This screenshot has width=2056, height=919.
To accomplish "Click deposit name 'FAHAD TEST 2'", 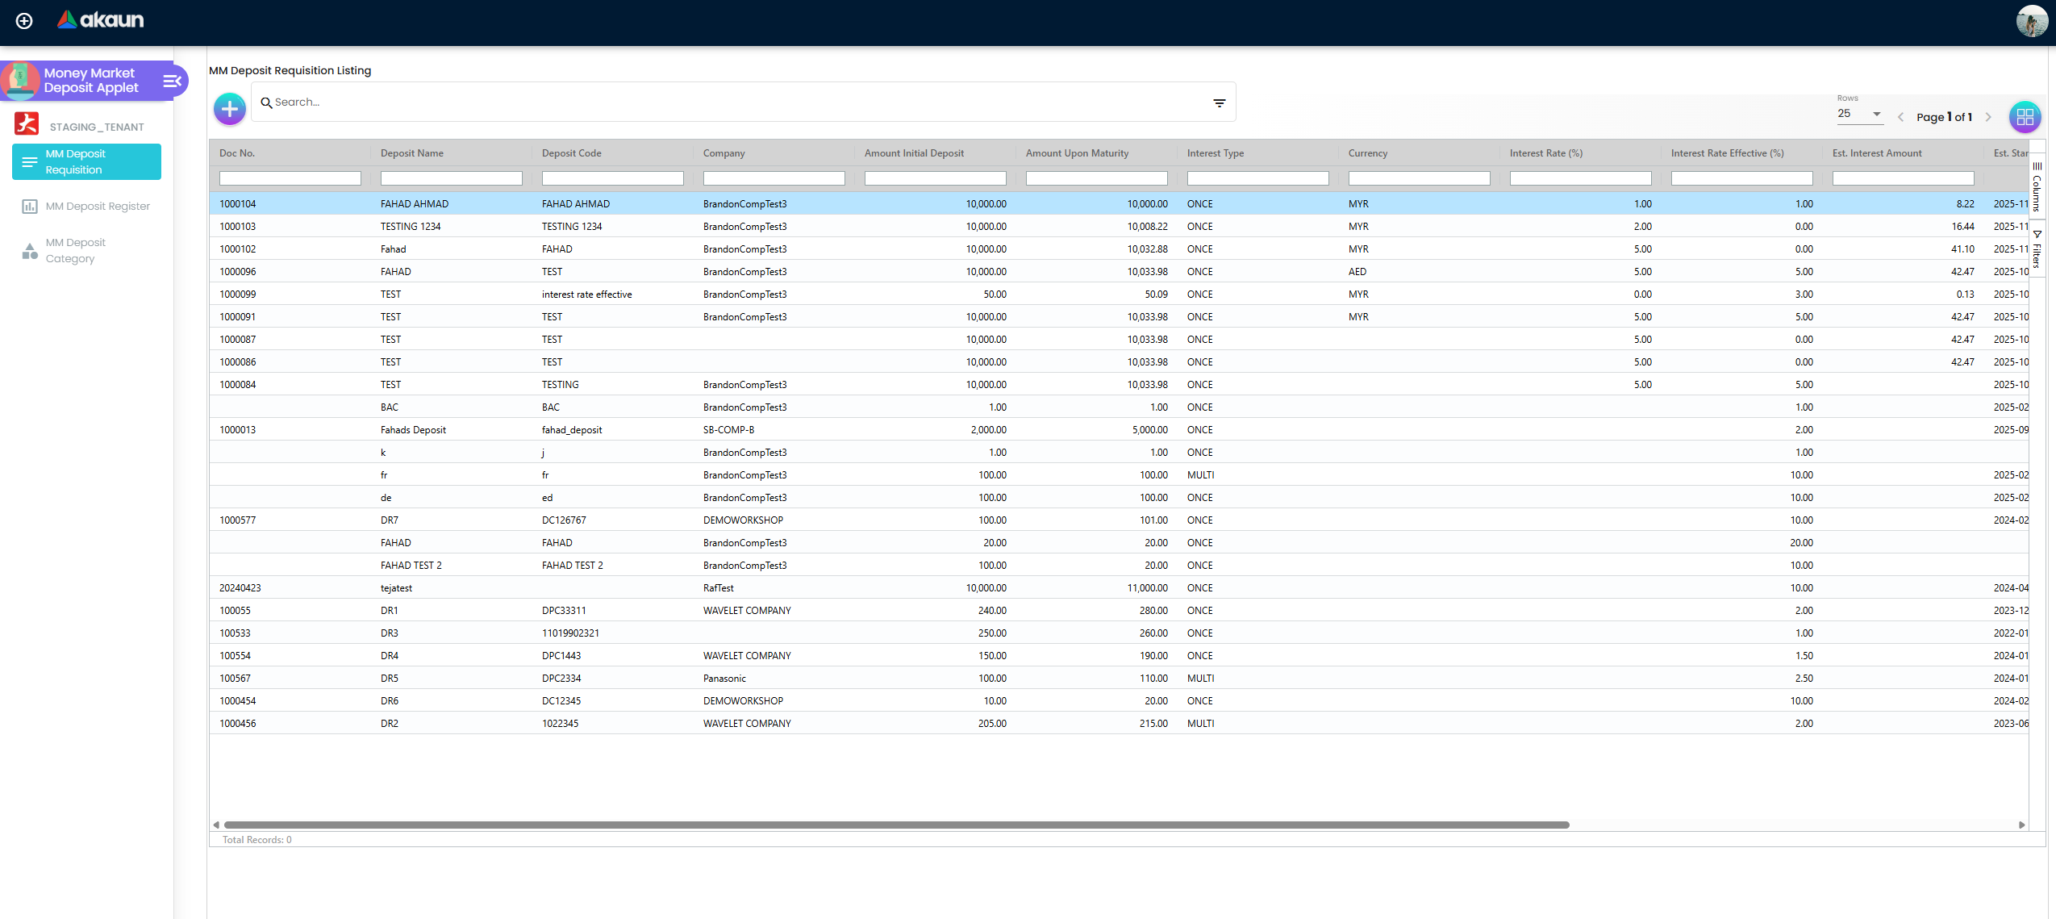I will point(411,566).
